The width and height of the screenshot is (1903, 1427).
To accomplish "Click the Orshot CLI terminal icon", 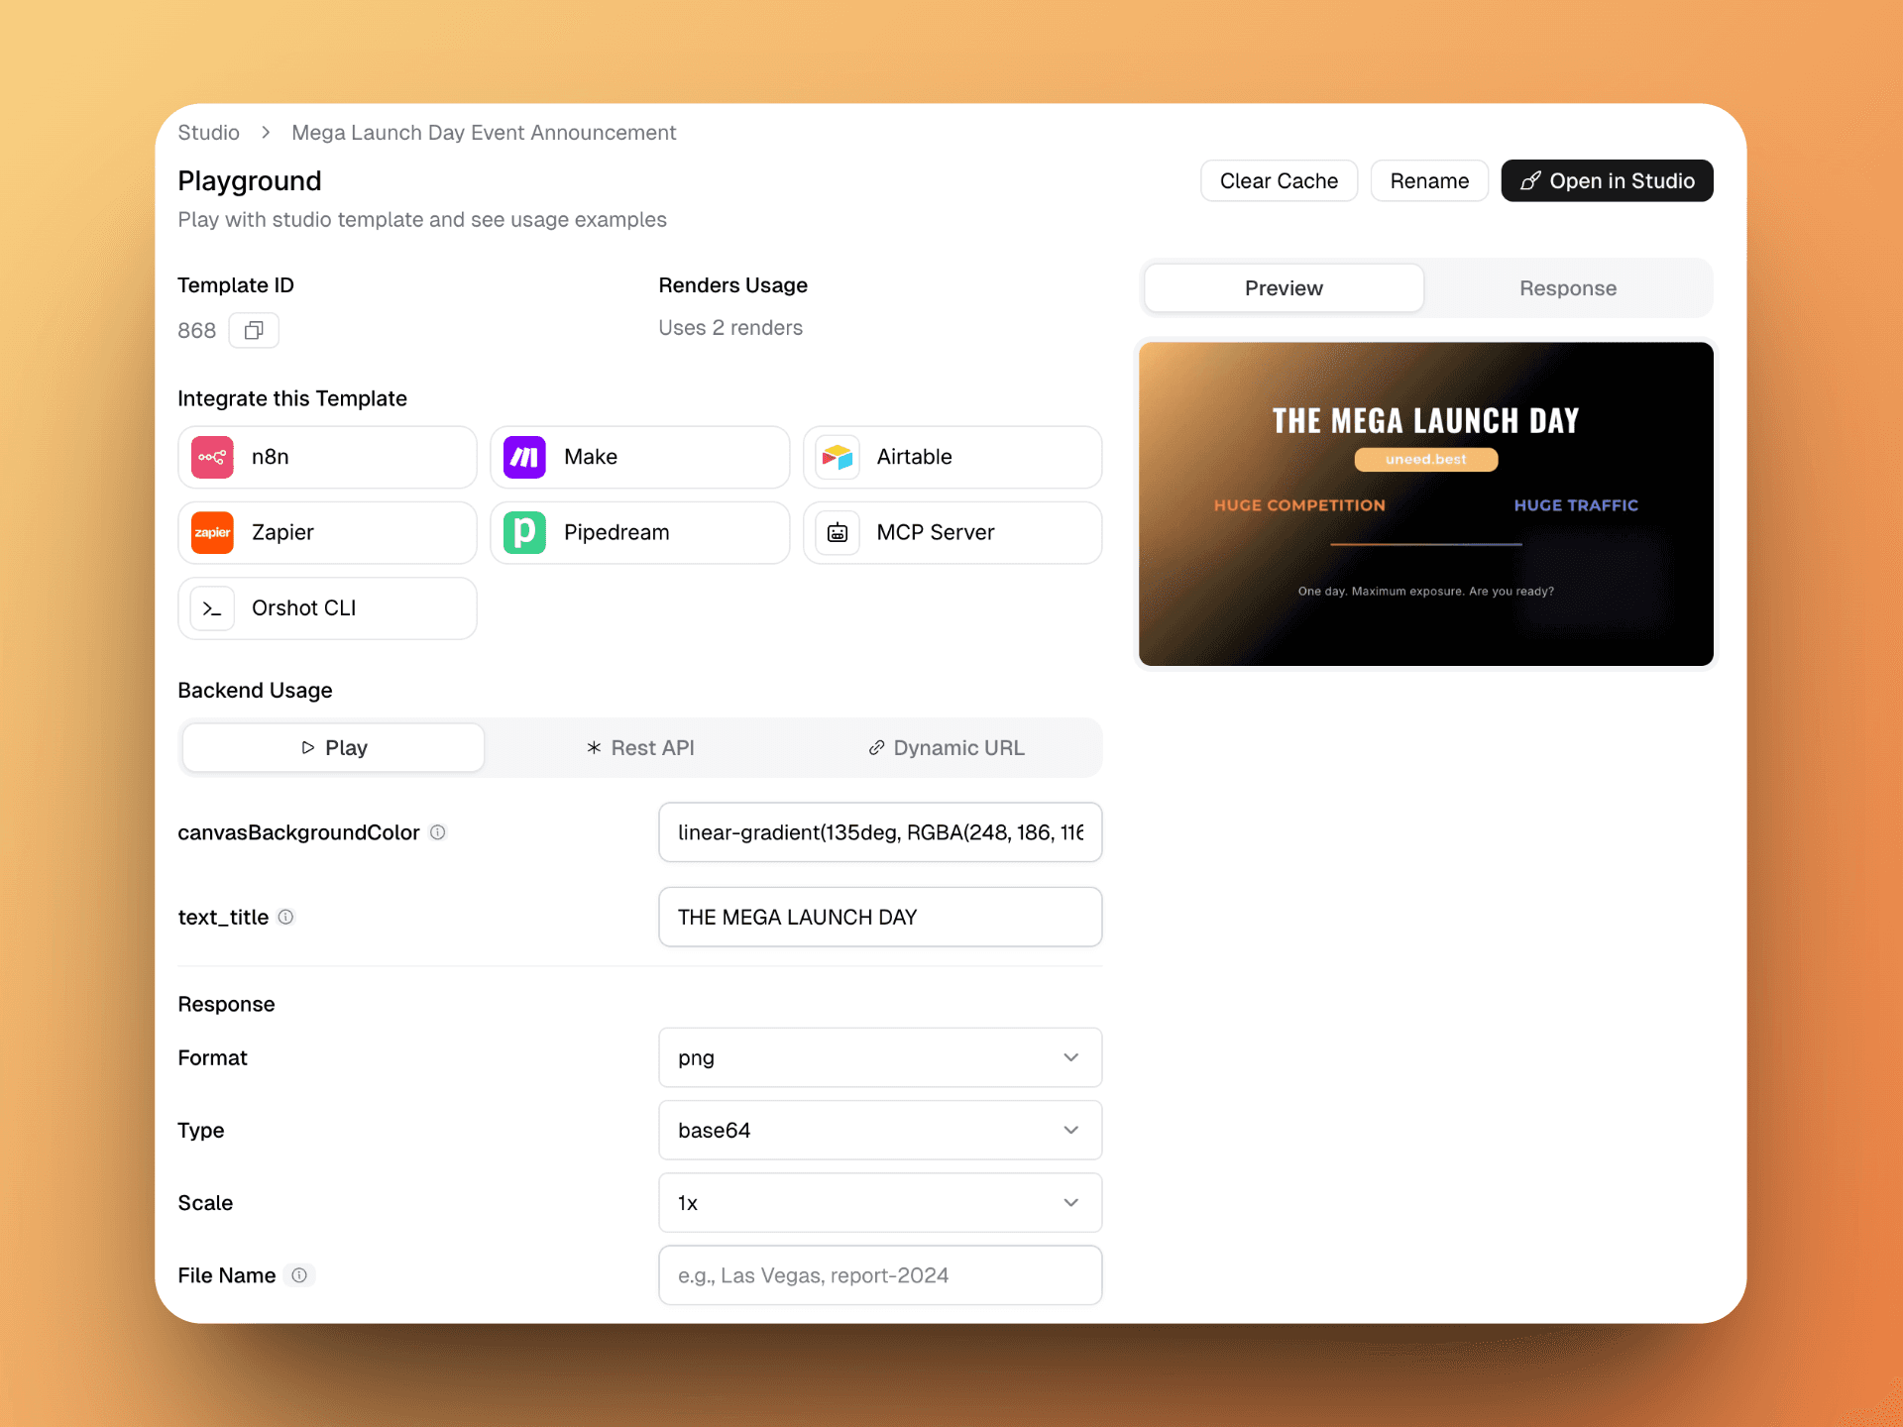I will [211, 608].
